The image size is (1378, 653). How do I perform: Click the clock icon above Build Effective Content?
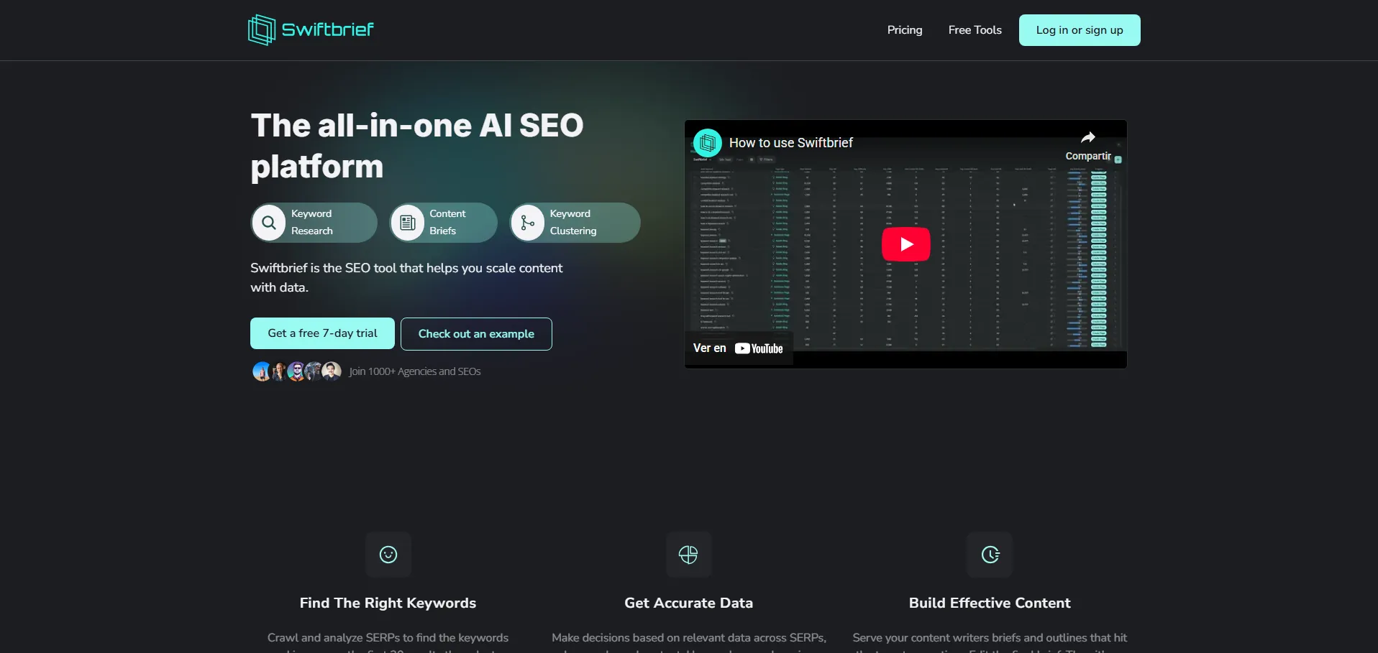(990, 555)
